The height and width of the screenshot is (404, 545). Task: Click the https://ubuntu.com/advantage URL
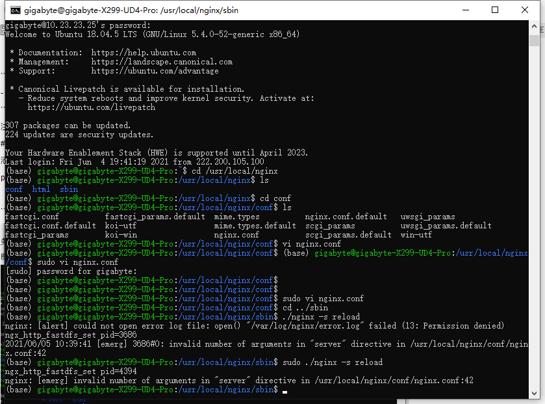pyautogui.click(x=155, y=71)
